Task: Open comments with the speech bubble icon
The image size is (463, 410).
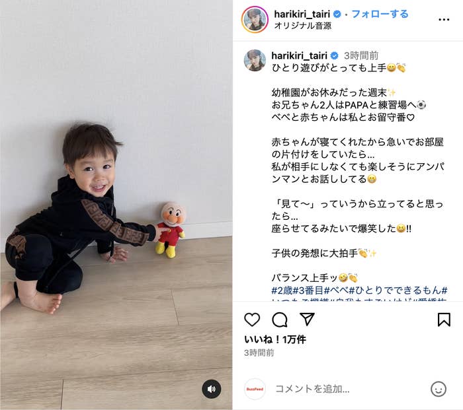Action: pyautogui.click(x=280, y=320)
